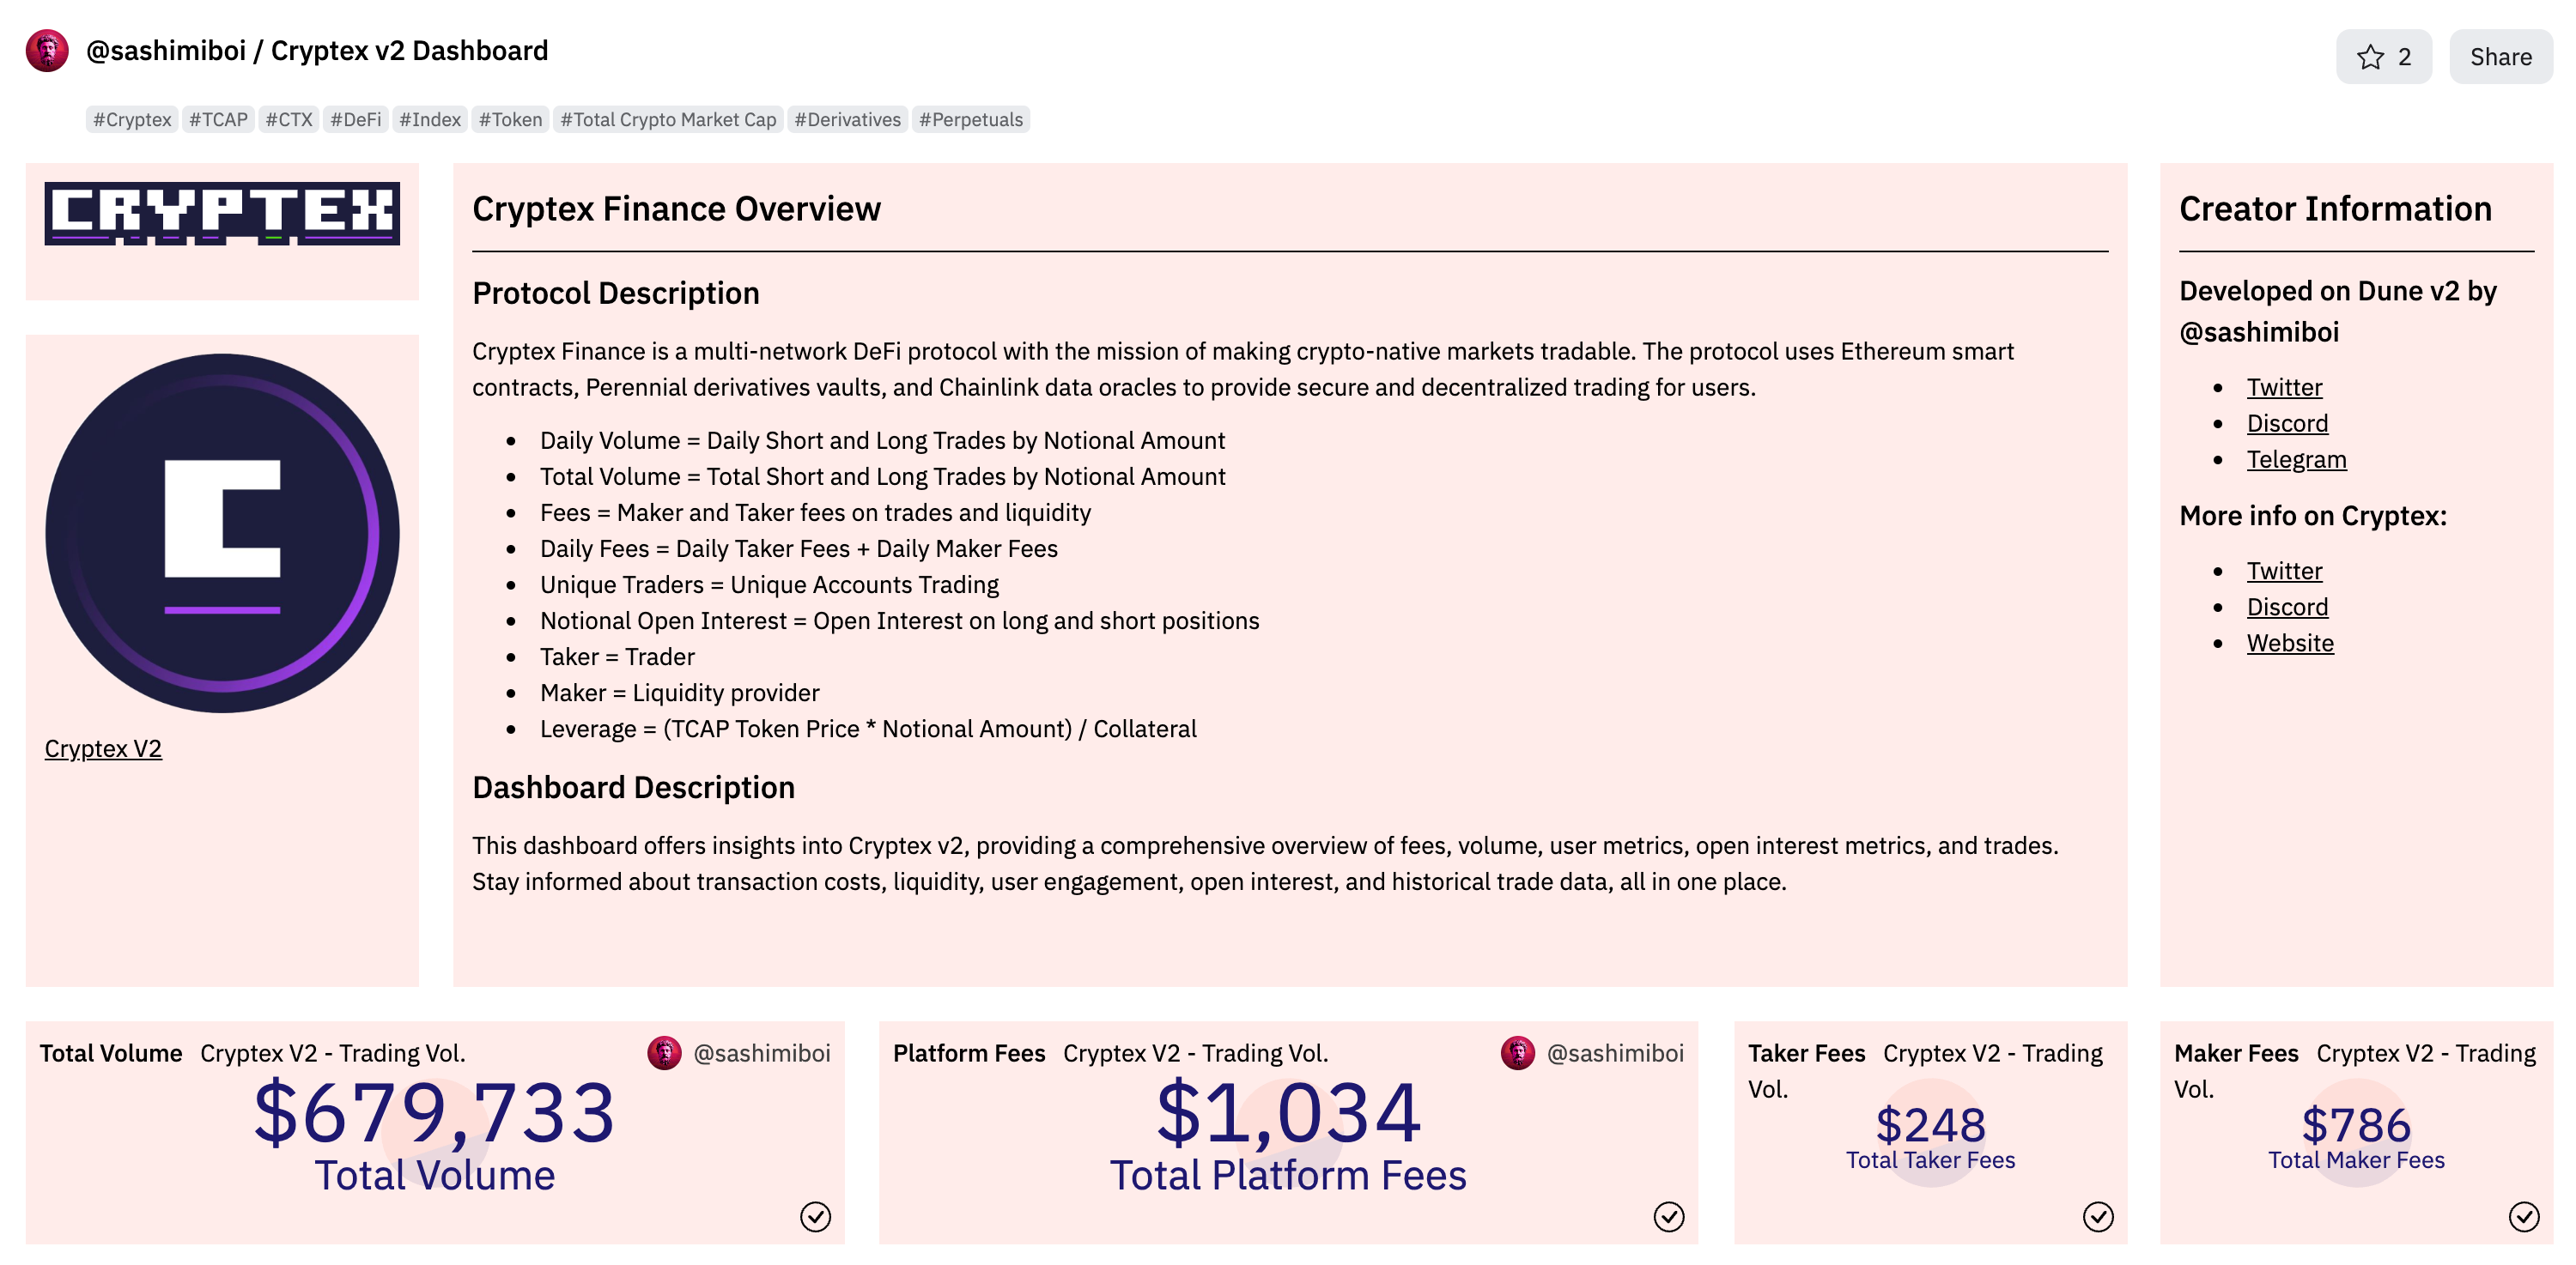Click the sashimiboi avatar in the dashboard header
Viewport: 2576px width, 1265px height.
coord(47,51)
